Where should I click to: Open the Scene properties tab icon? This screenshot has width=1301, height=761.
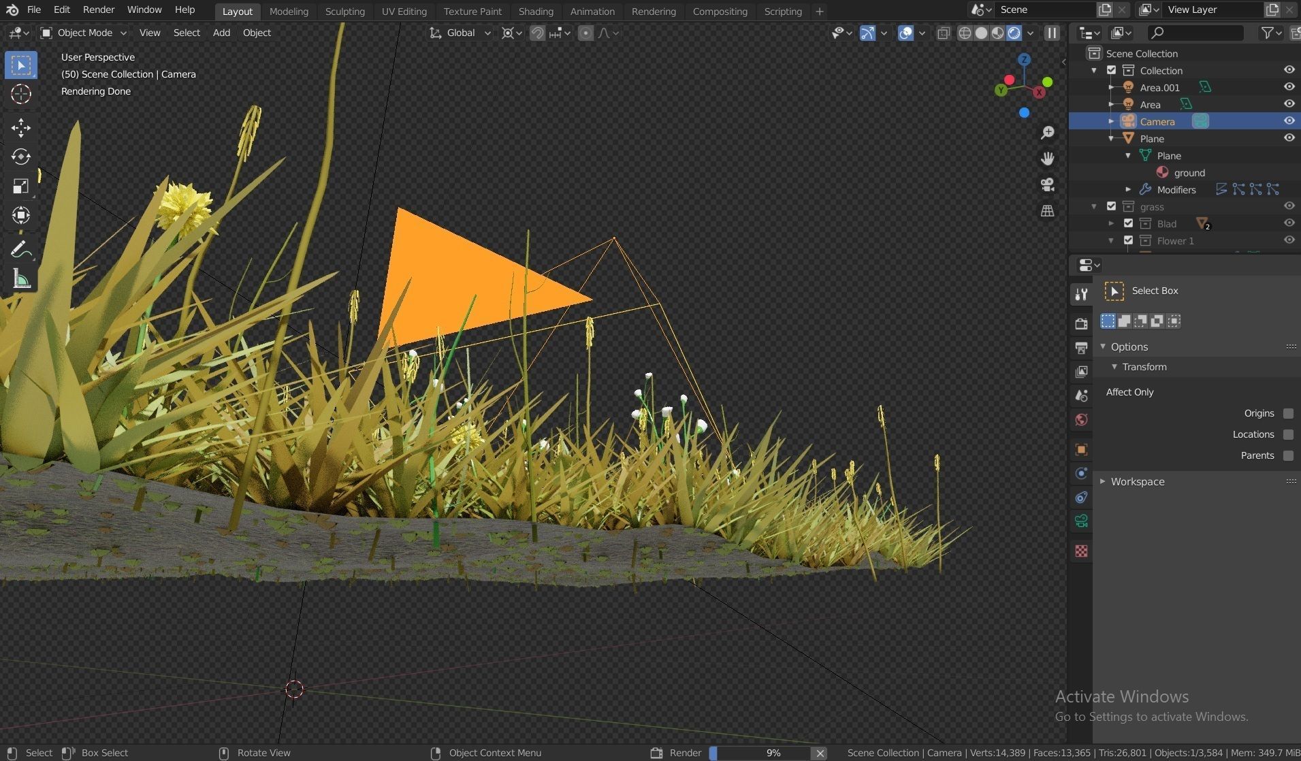coord(1081,395)
